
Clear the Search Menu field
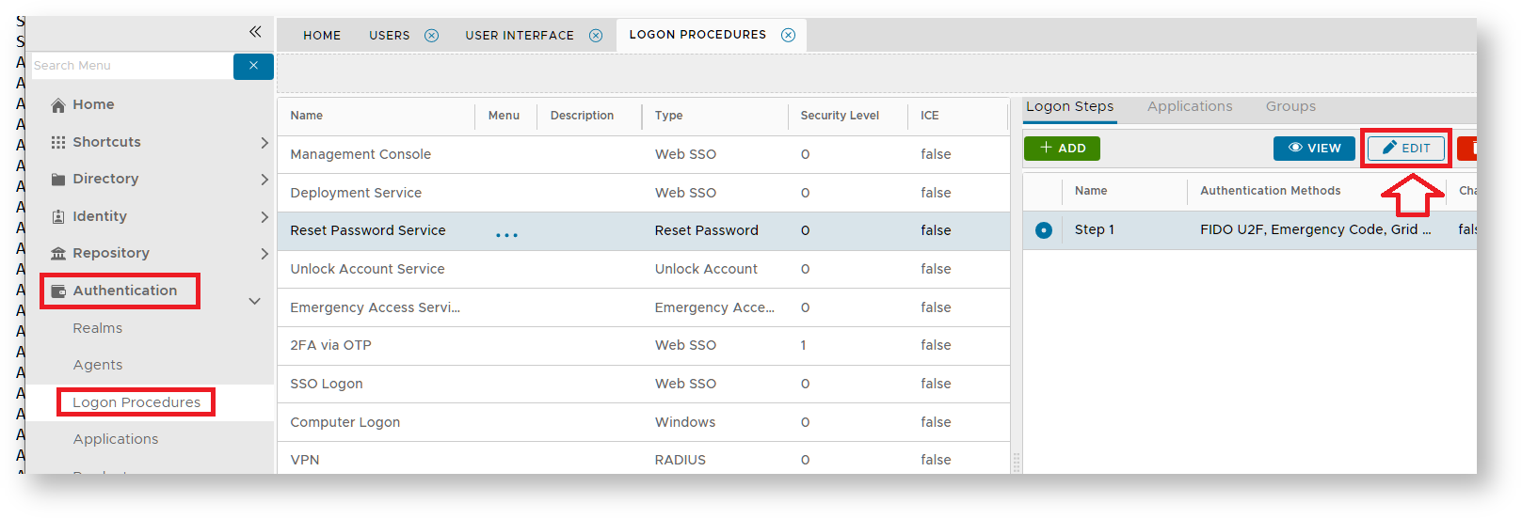point(253,66)
